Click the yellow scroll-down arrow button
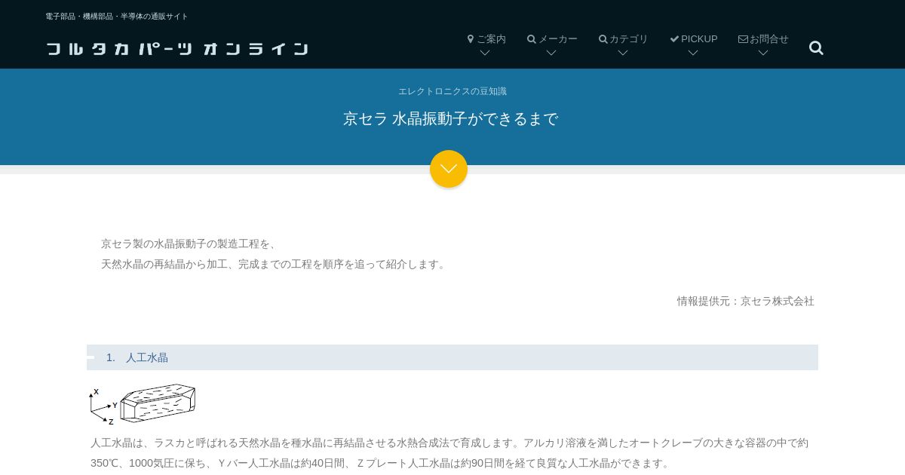The width and height of the screenshot is (905, 475). [x=449, y=169]
